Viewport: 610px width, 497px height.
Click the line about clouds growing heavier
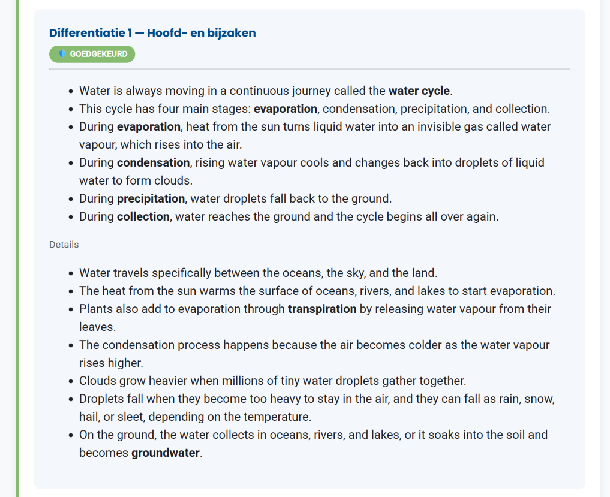point(273,381)
